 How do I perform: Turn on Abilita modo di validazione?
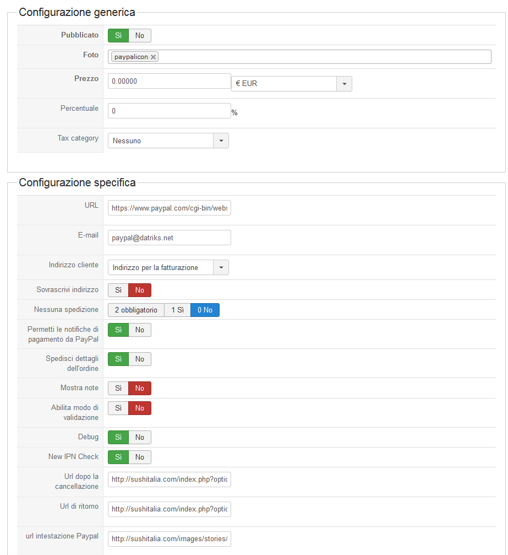(x=118, y=408)
